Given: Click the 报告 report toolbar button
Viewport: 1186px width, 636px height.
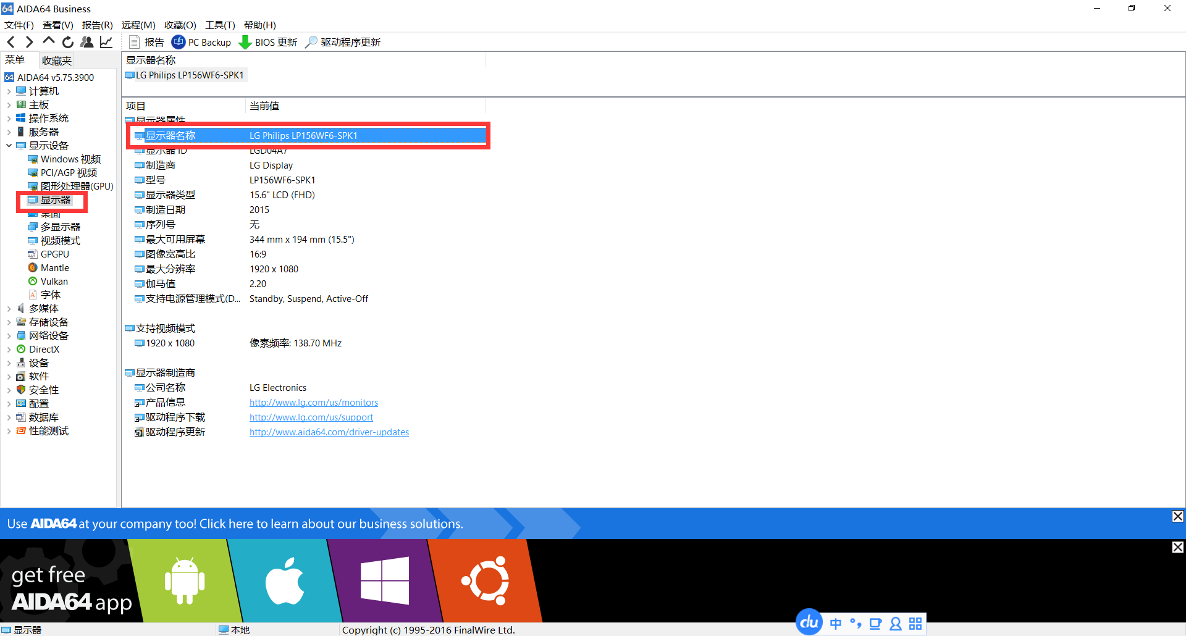Looking at the screenshot, I should coord(146,42).
